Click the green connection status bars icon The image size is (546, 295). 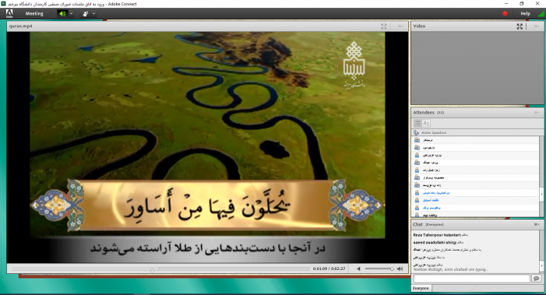(541, 14)
